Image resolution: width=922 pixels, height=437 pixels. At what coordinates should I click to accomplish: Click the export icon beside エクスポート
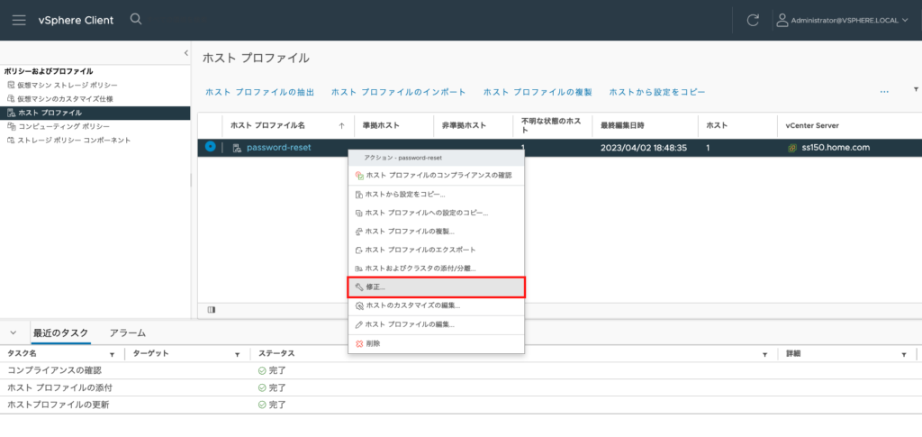click(x=359, y=250)
